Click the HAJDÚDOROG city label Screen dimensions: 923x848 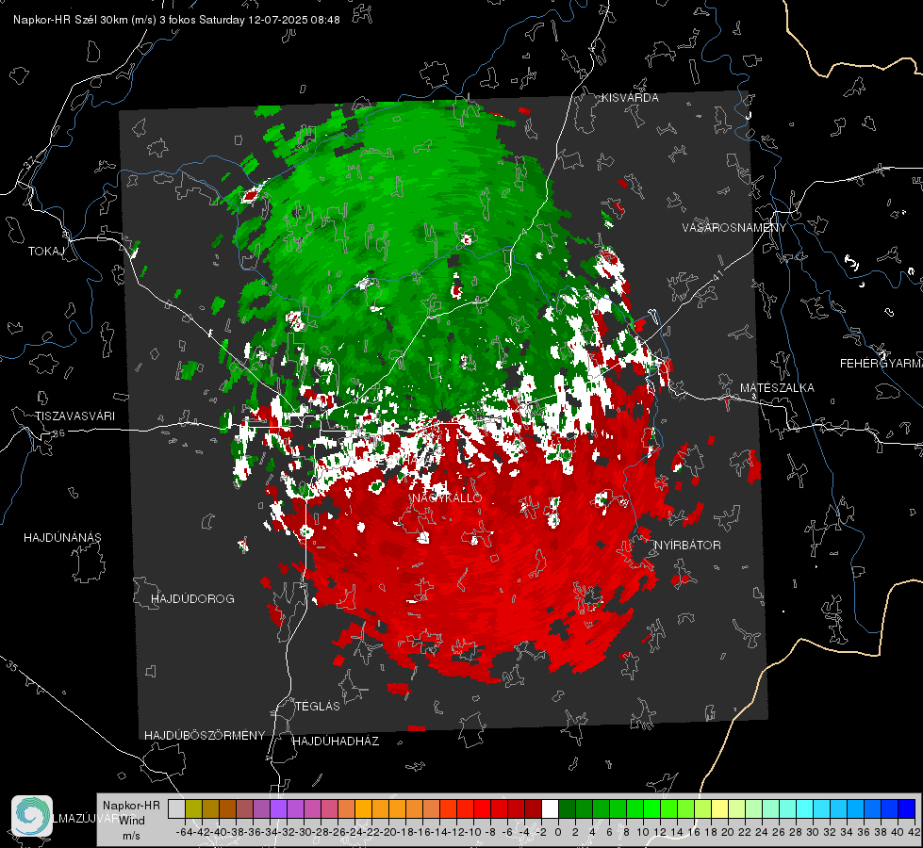[x=192, y=599]
